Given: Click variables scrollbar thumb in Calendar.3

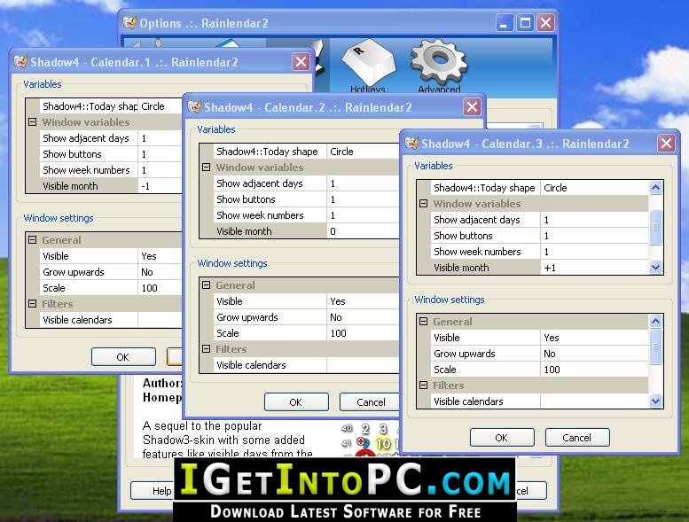Looking at the screenshot, I should point(655,227).
